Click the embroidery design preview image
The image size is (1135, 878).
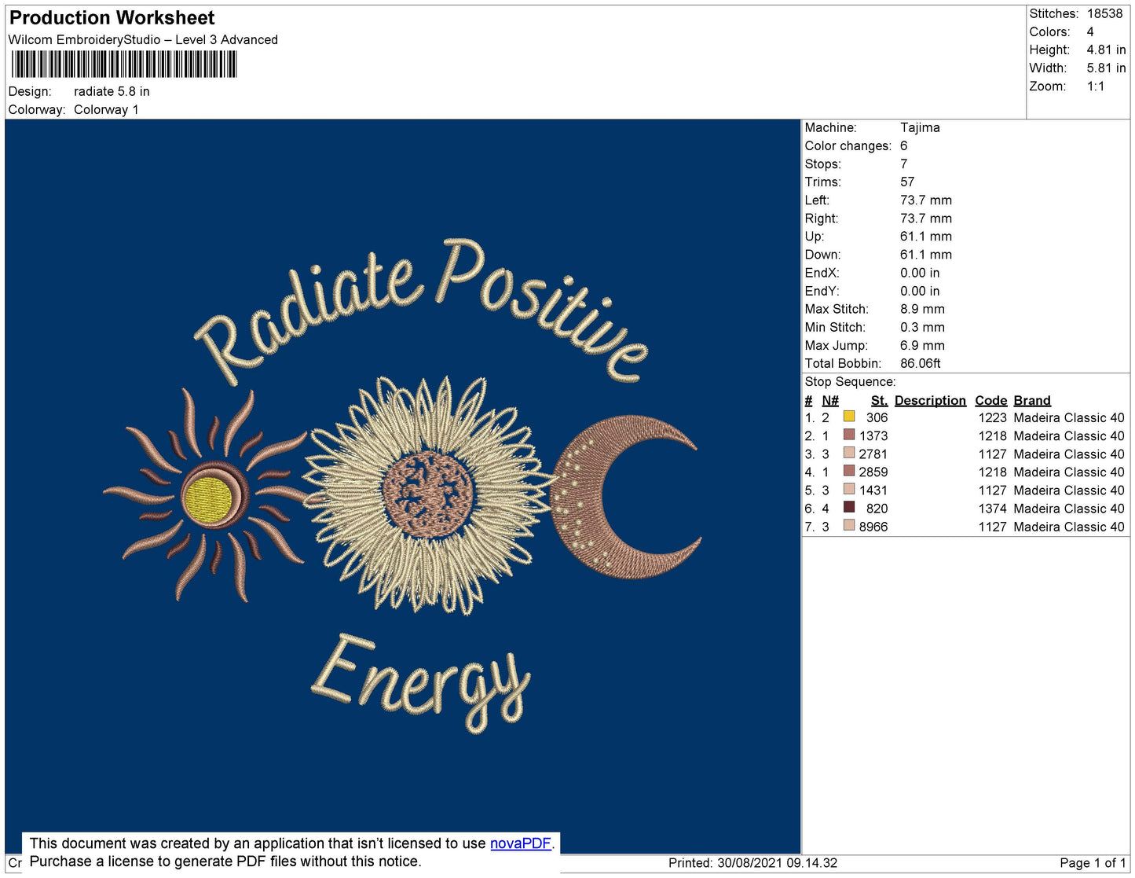pos(403,486)
